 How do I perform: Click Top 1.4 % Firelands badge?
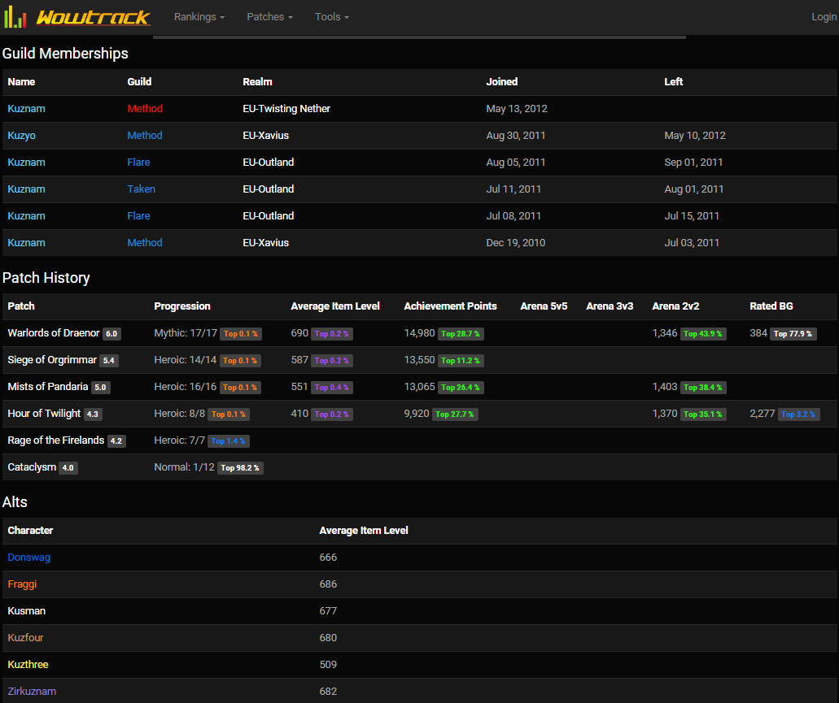229,441
